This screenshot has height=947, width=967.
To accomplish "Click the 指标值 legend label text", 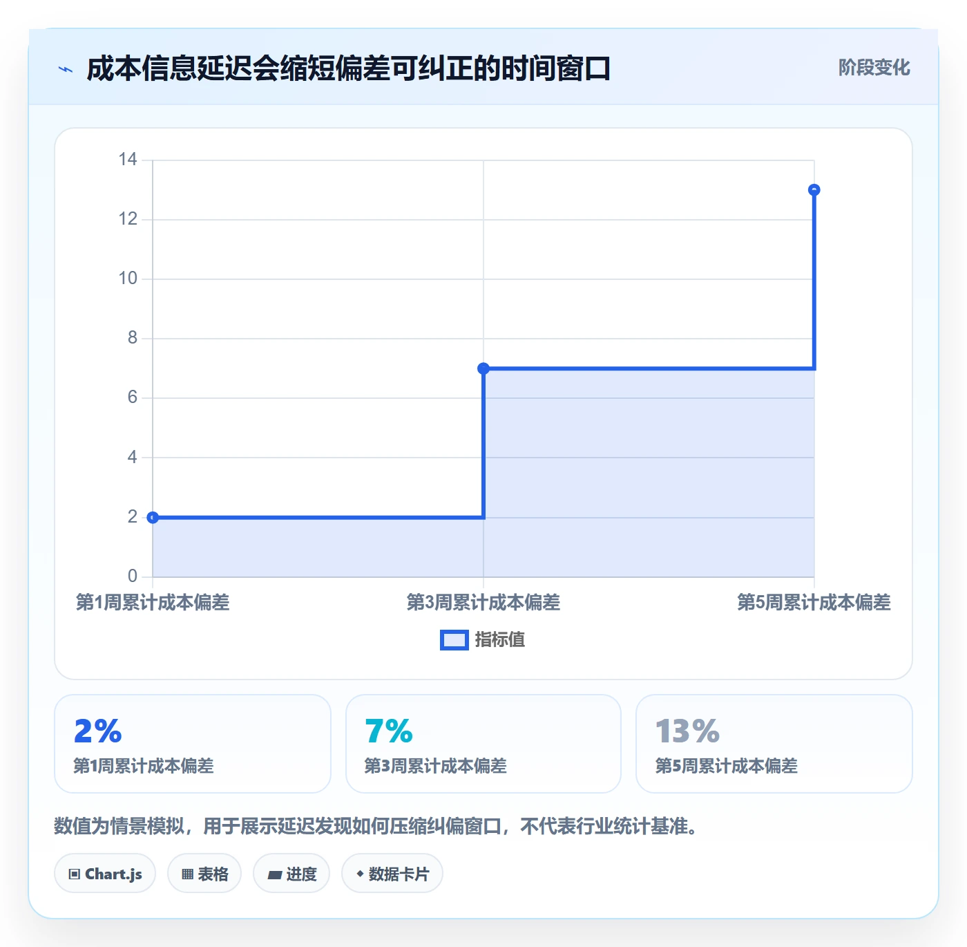I will click(500, 640).
